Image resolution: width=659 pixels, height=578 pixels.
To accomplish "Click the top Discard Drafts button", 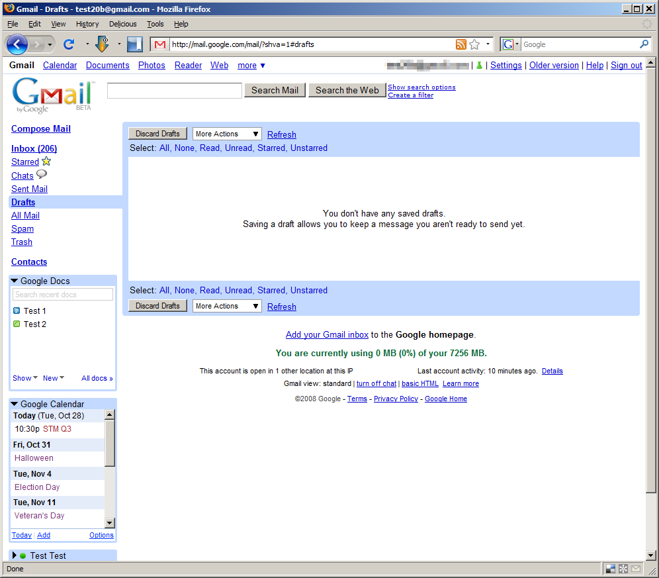I will point(157,134).
